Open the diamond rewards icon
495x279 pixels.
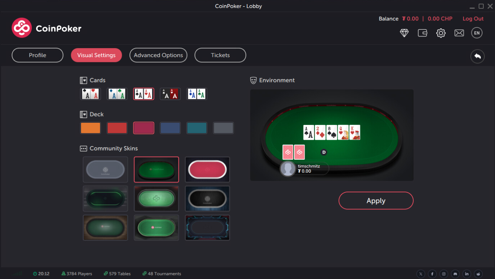404,33
